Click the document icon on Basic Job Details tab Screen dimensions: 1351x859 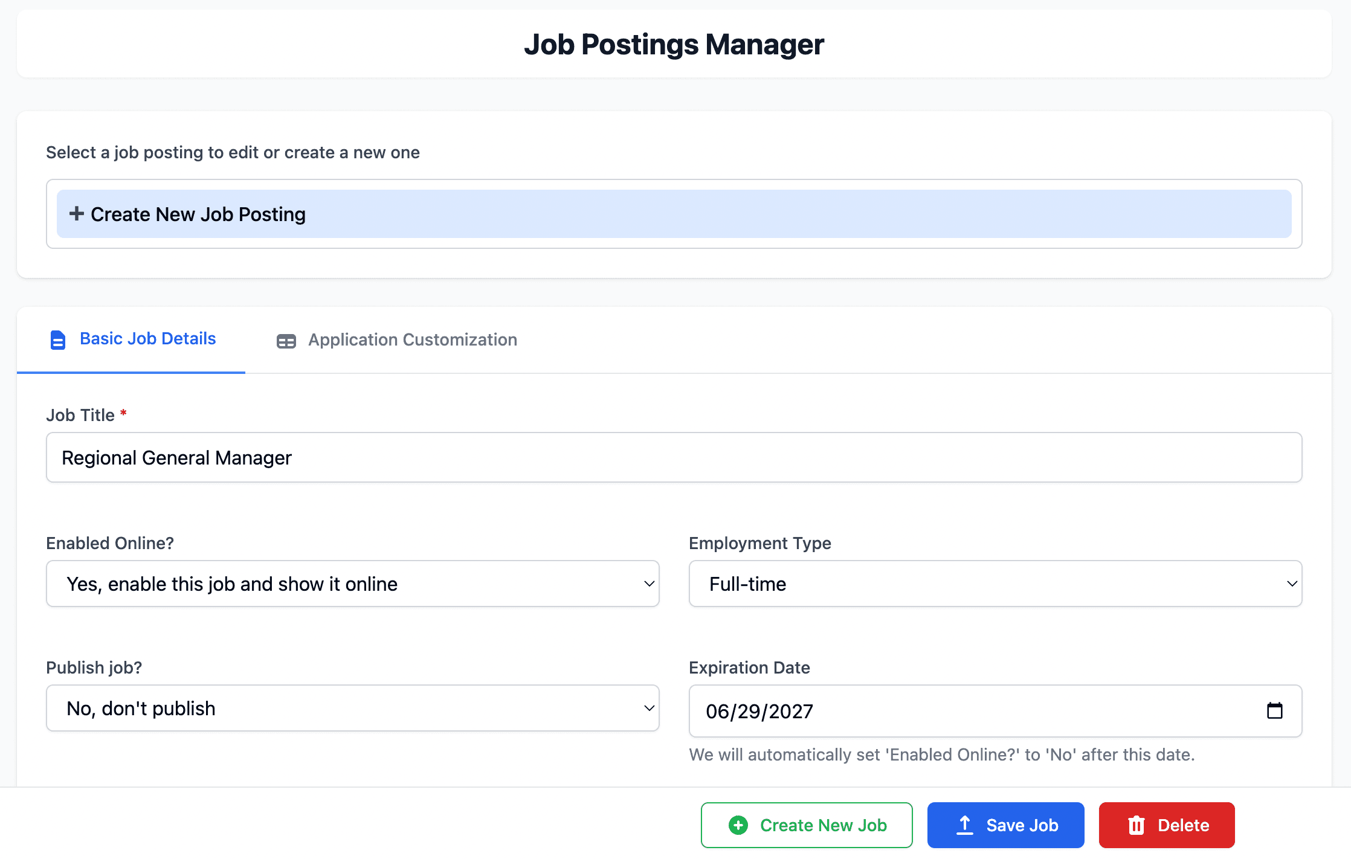point(57,340)
